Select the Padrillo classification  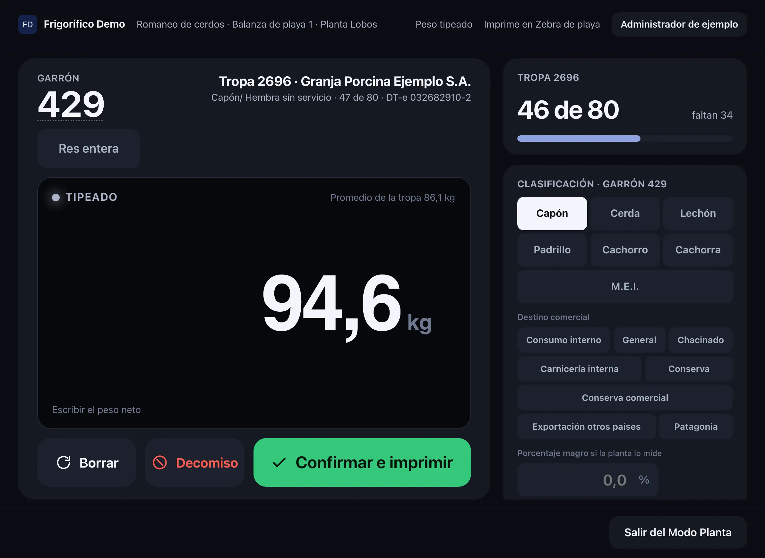pyautogui.click(x=552, y=250)
